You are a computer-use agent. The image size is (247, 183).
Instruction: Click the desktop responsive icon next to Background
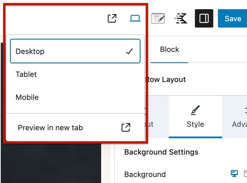click(234, 173)
